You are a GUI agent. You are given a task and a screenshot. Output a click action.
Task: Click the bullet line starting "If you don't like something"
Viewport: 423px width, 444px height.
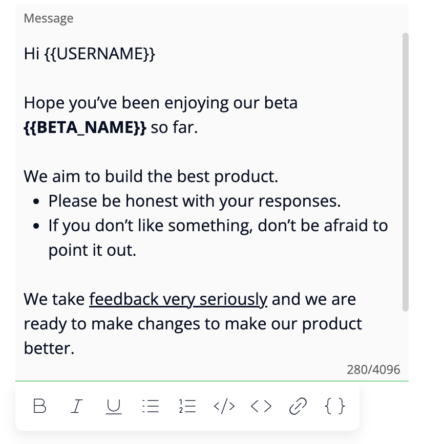218,226
